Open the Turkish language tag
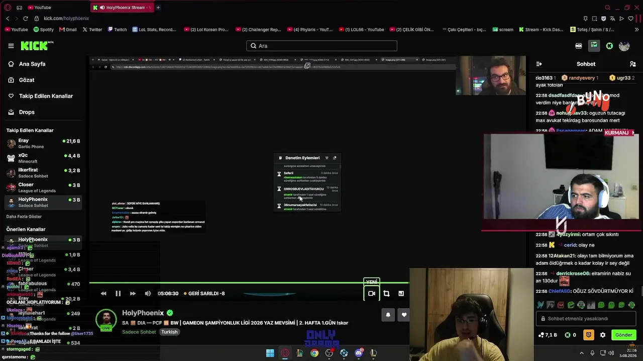The height and width of the screenshot is (361, 643). (x=169, y=332)
